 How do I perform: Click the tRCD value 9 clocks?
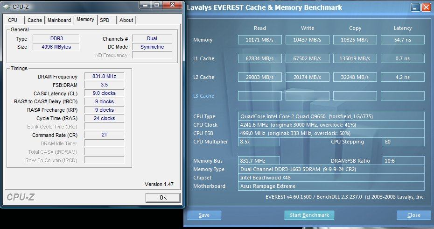tap(105, 101)
